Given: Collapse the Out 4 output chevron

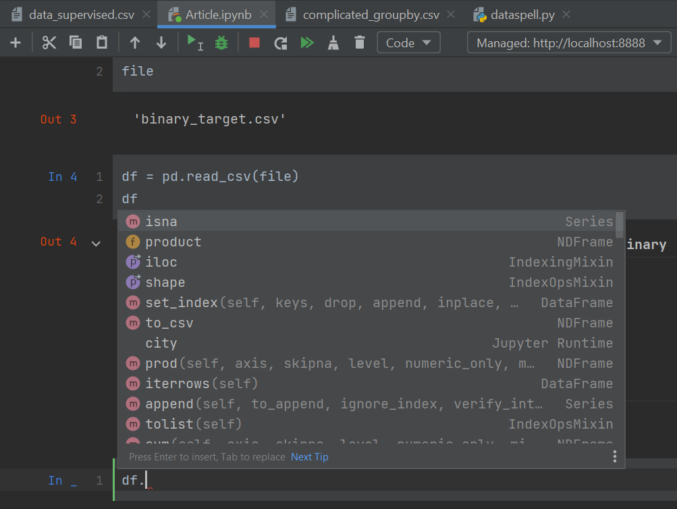Looking at the screenshot, I should (x=96, y=243).
